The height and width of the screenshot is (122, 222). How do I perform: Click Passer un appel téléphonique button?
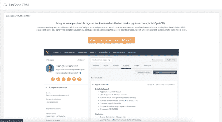pos(165,72)
